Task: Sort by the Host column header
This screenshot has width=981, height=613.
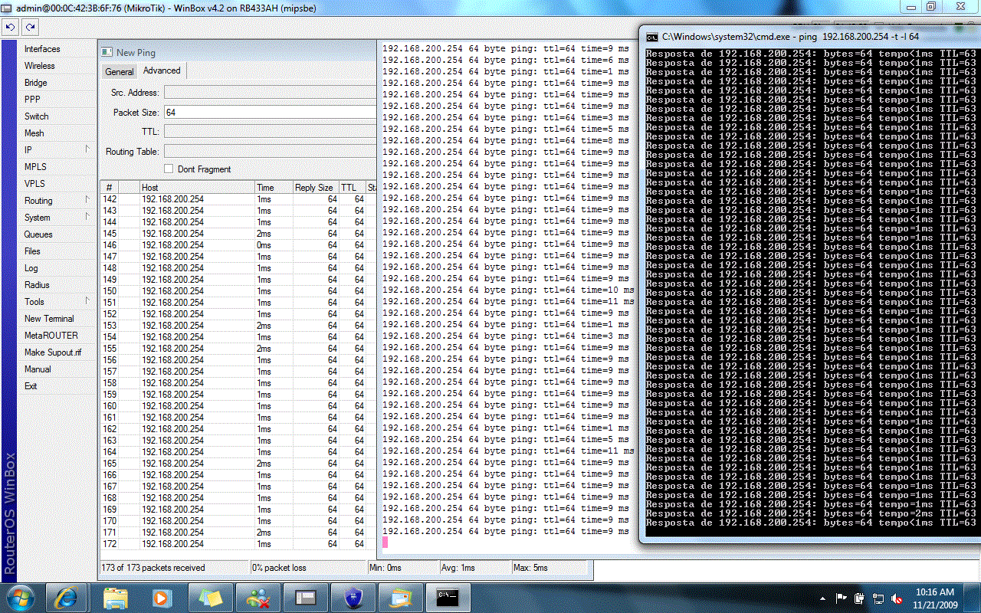Action: click(197, 188)
